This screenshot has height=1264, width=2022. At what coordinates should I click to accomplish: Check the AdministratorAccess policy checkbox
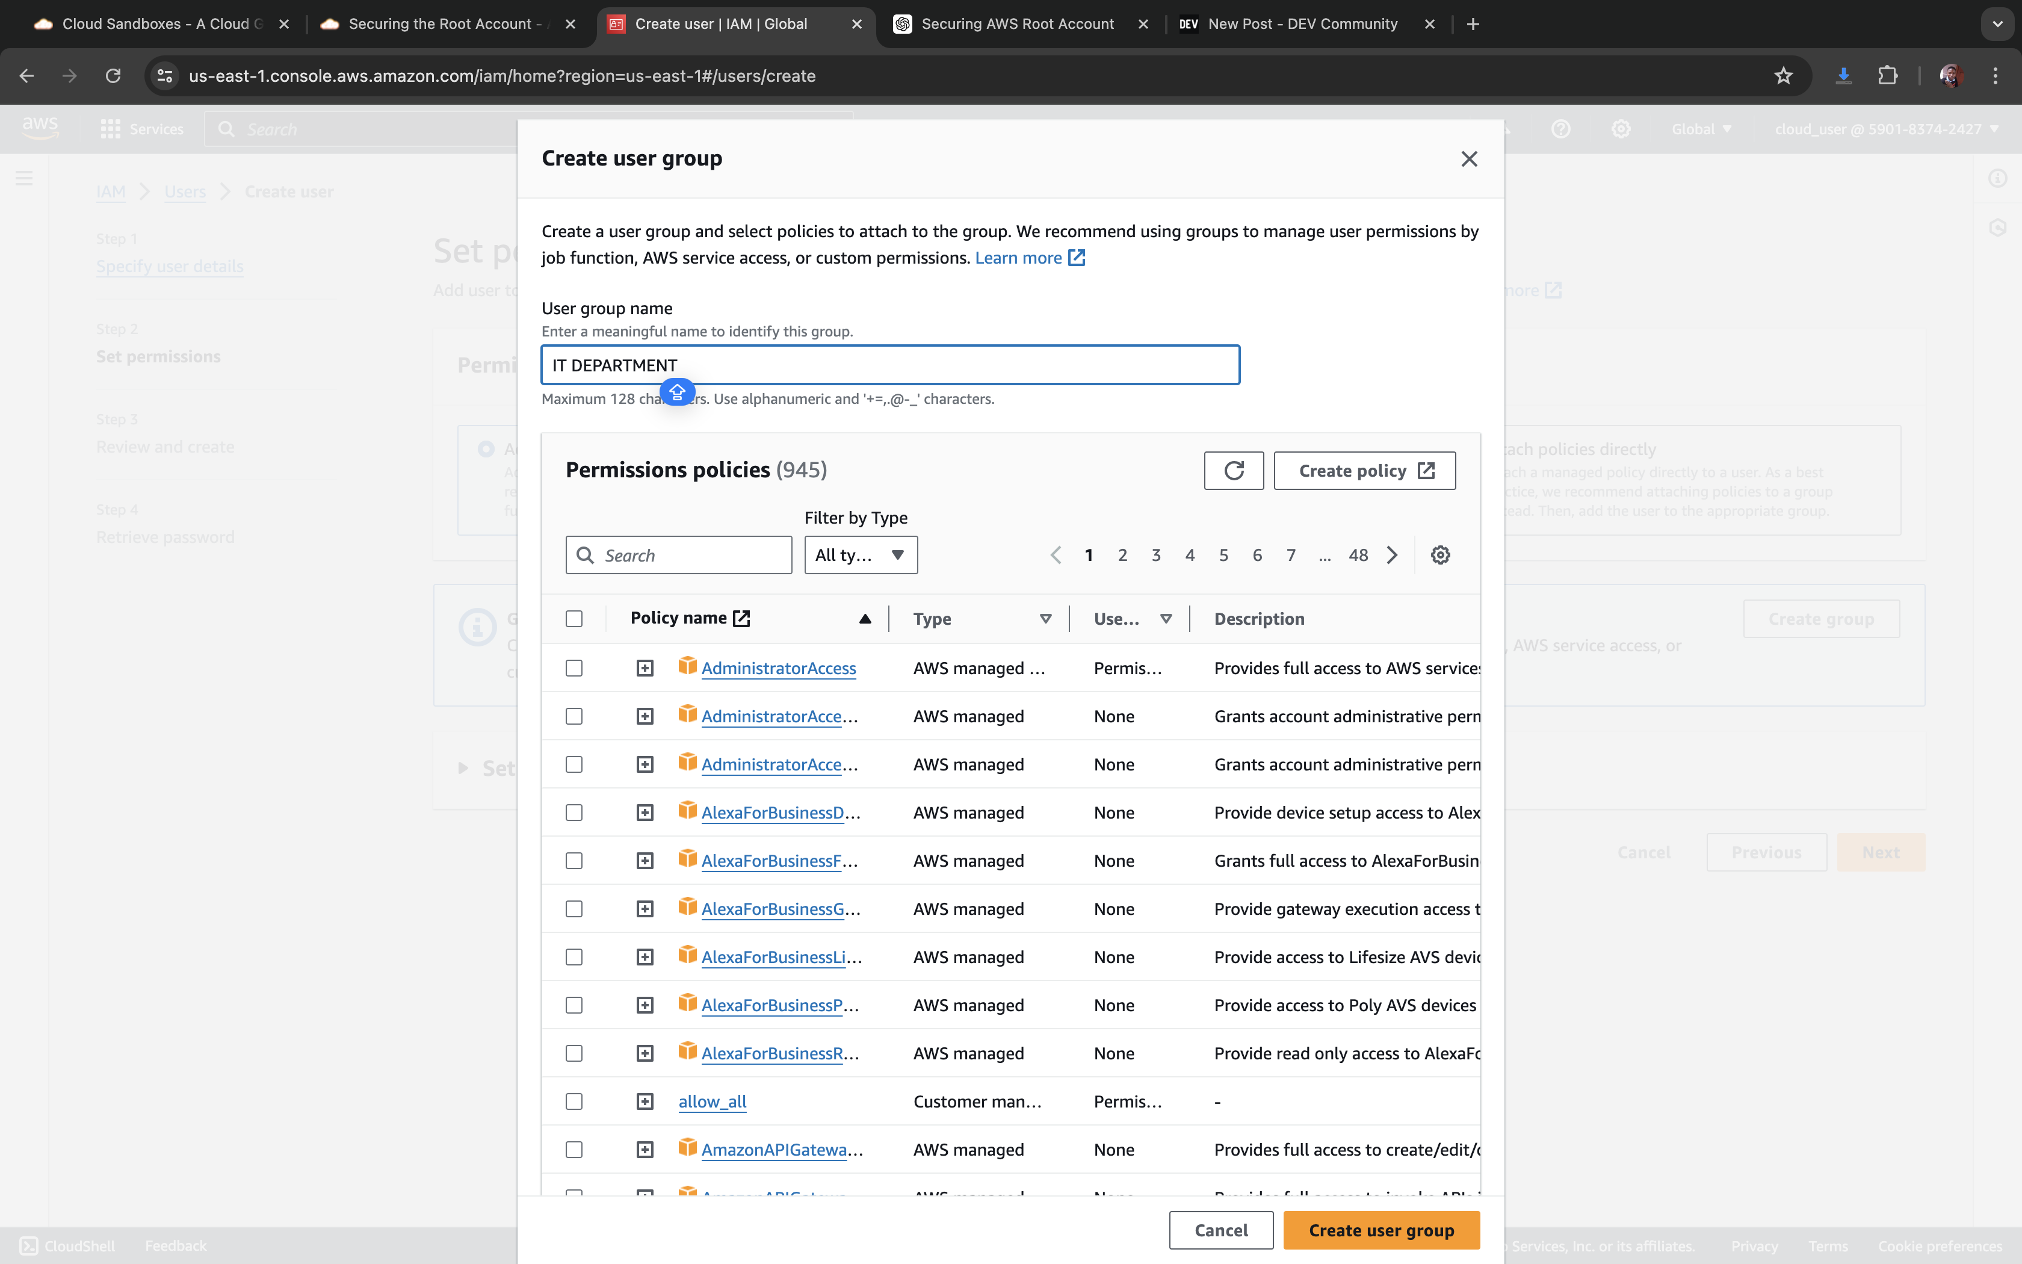[x=574, y=668]
